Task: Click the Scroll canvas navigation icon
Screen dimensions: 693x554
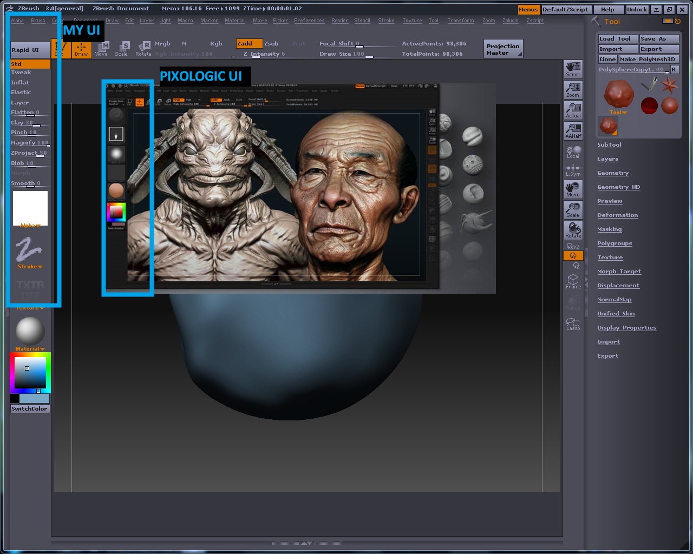Action: point(573,69)
